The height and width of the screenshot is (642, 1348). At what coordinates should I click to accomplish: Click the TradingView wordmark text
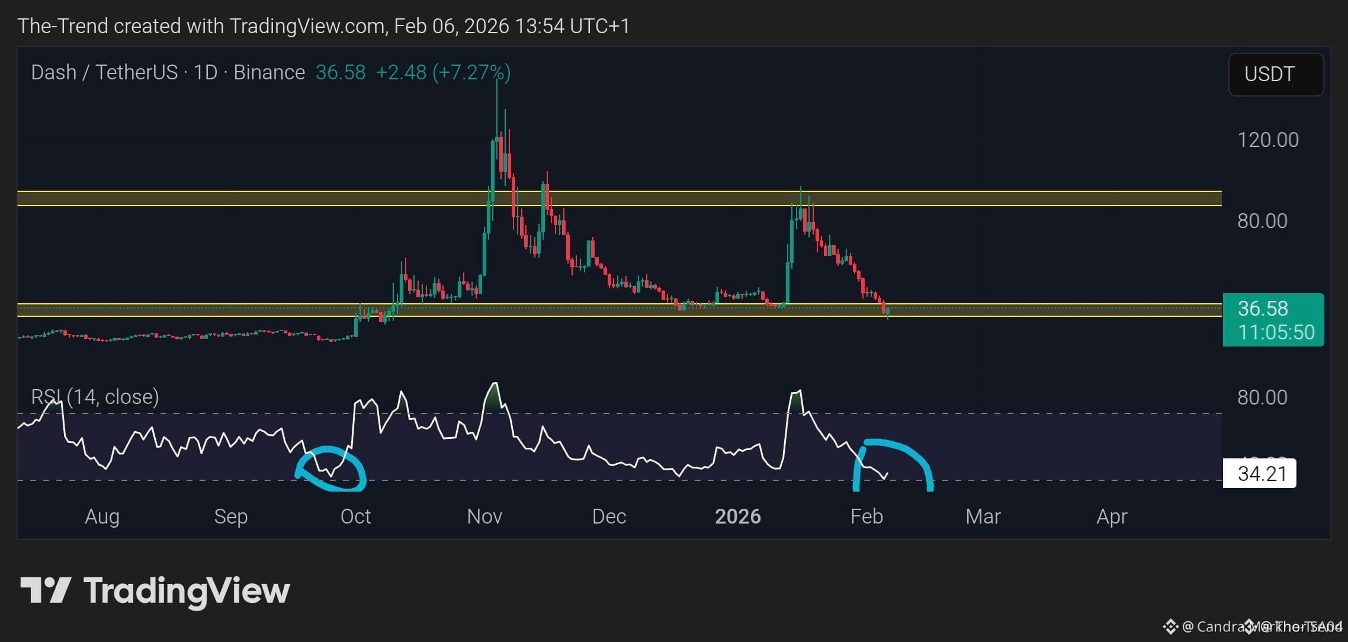(x=187, y=592)
